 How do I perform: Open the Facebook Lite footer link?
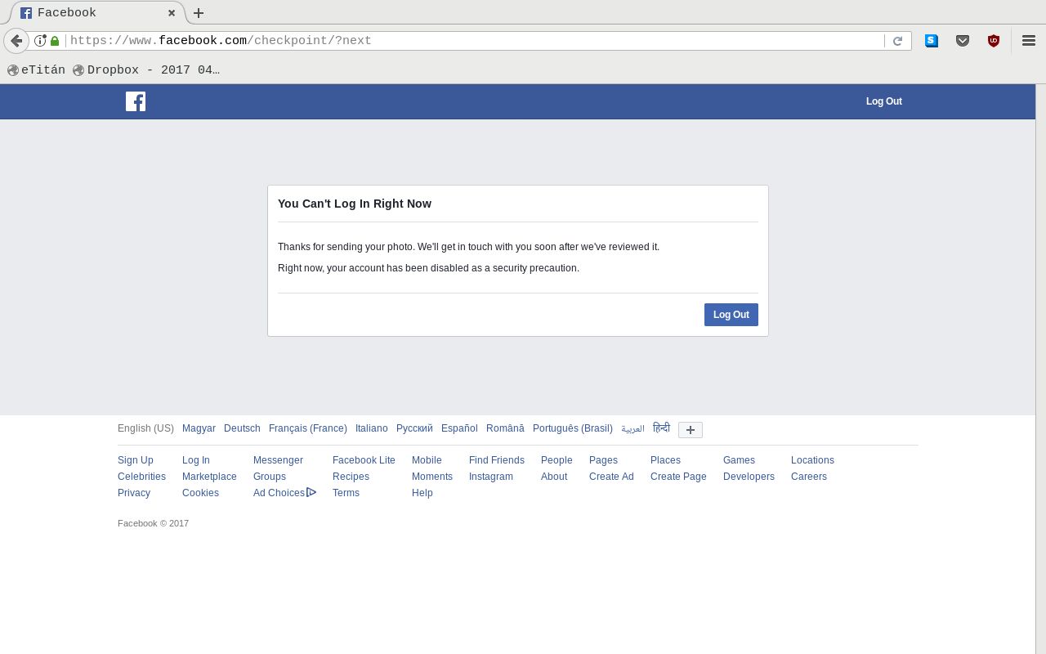coord(364,460)
